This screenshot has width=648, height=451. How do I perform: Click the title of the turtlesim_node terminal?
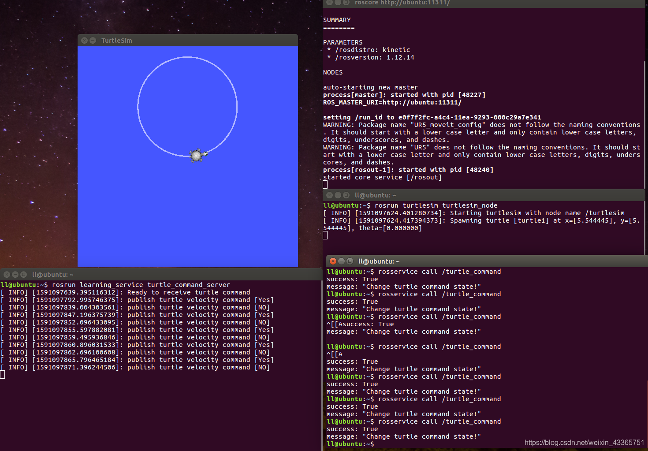tap(376, 195)
